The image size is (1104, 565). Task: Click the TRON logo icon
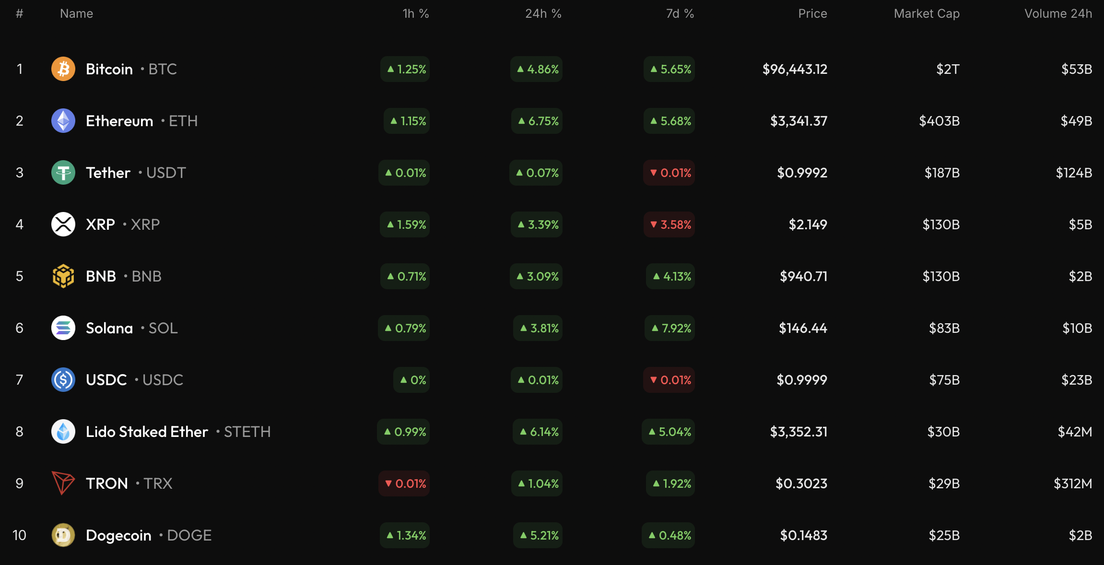click(x=63, y=483)
